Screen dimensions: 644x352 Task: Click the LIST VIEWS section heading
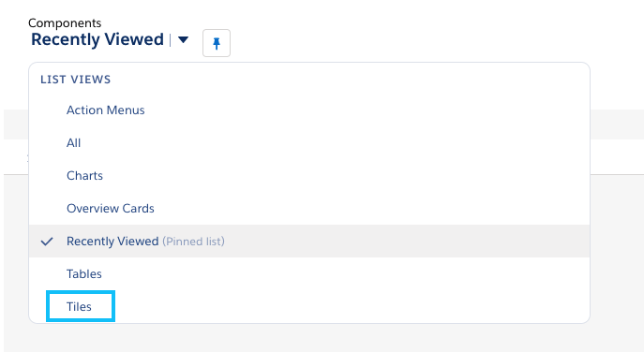coord(76,80)
